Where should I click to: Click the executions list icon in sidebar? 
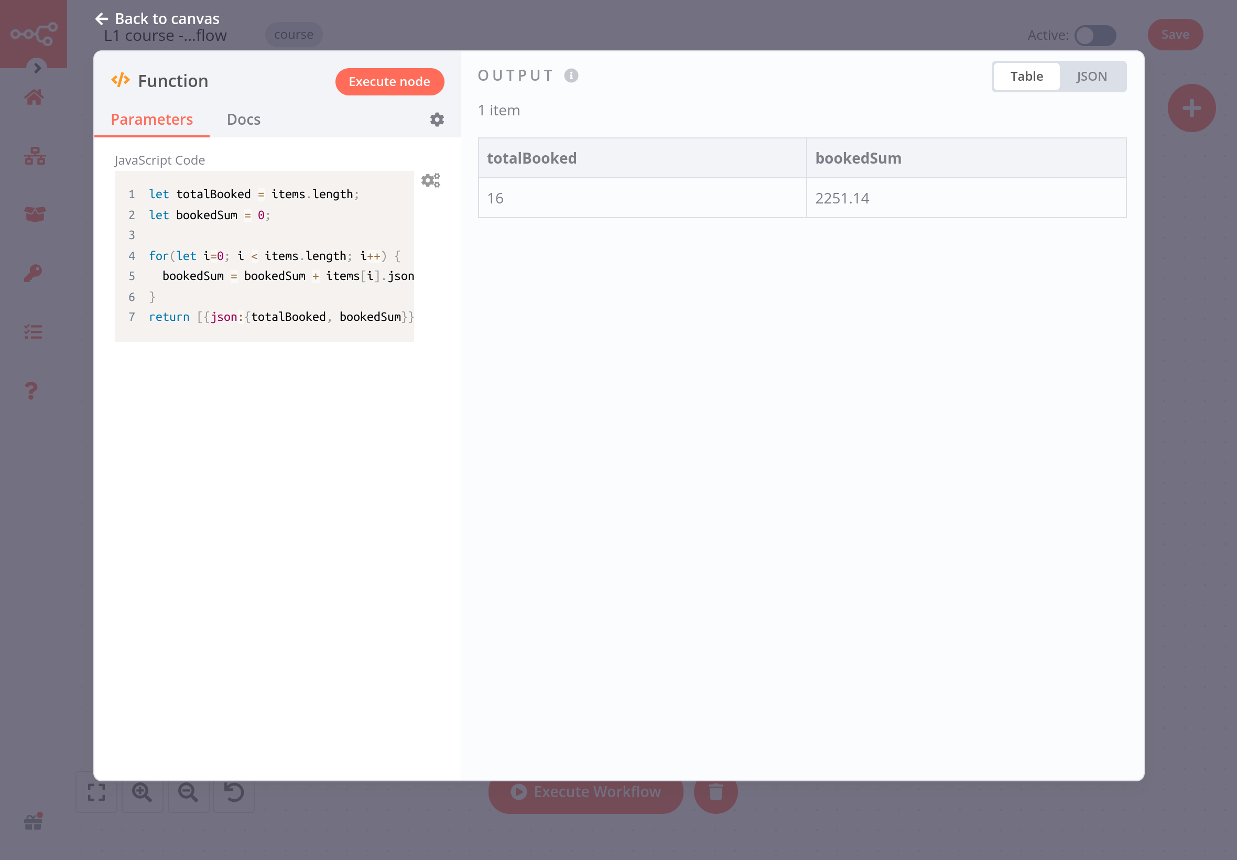click(x=34, y=331)
